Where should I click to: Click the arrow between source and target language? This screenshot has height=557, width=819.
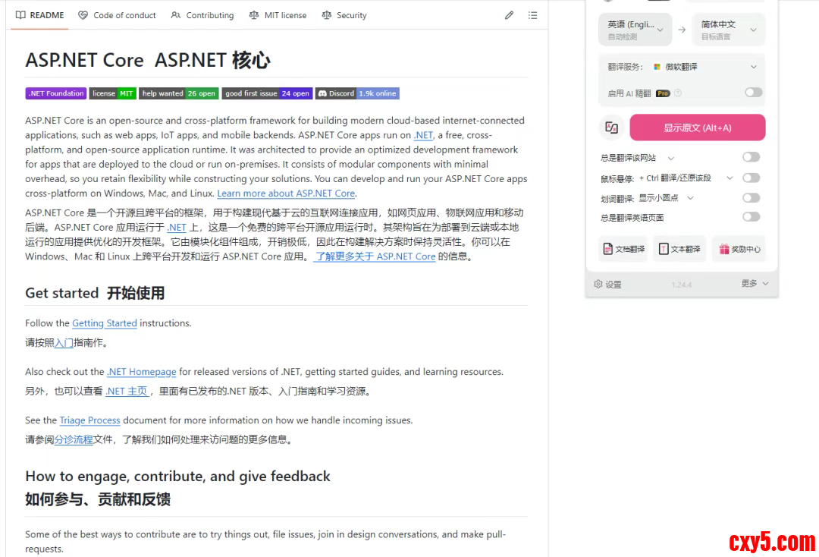682,30
